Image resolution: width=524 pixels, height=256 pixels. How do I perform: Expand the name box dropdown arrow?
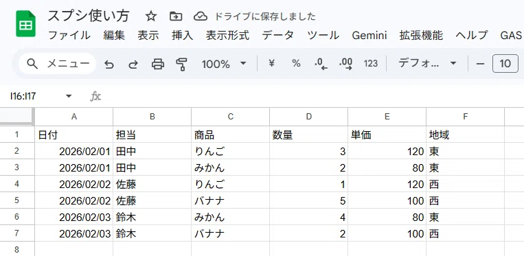pyautogui.click(x=69, y=97)
